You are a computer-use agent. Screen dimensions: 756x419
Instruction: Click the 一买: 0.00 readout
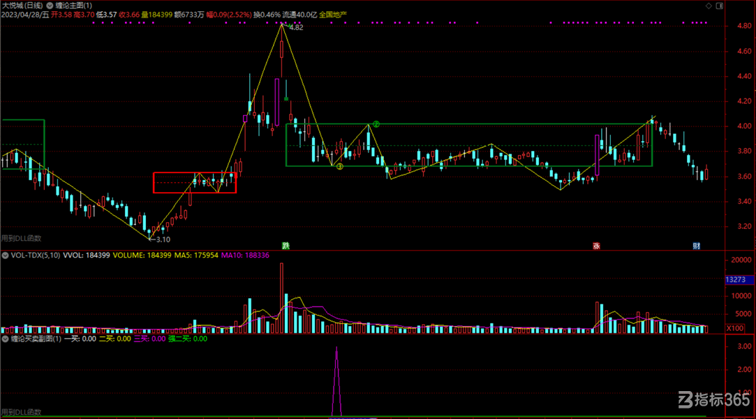(80, 339)
